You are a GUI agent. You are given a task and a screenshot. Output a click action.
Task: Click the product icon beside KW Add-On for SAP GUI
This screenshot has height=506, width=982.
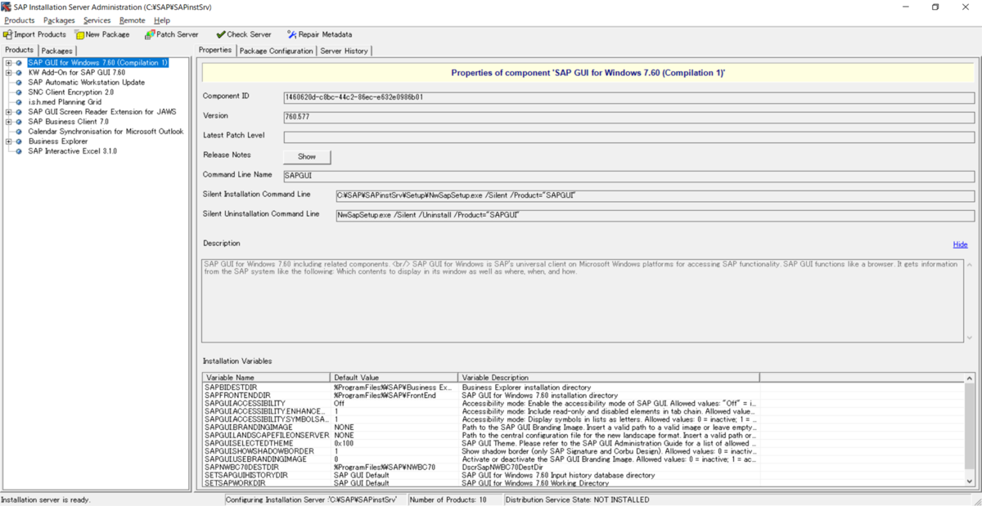pyautogui.click(x=19, y=73)
